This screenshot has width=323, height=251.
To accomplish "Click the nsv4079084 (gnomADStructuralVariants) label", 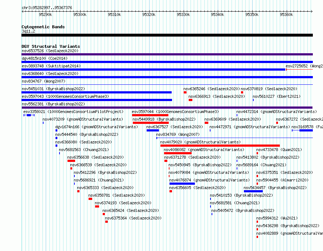I will 209,172.
